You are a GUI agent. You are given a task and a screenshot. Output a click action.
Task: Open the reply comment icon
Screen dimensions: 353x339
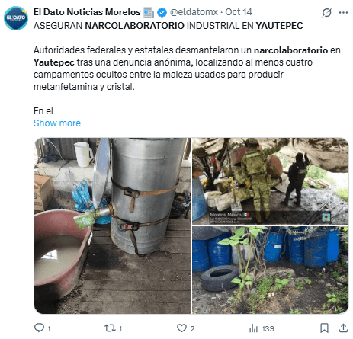(39, 328)
